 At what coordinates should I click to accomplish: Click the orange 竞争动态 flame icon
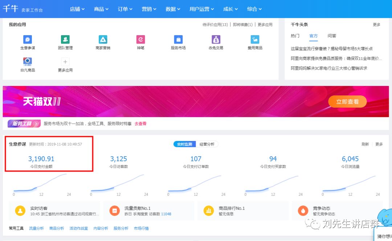pyautogui.click(x=303, y=211)
